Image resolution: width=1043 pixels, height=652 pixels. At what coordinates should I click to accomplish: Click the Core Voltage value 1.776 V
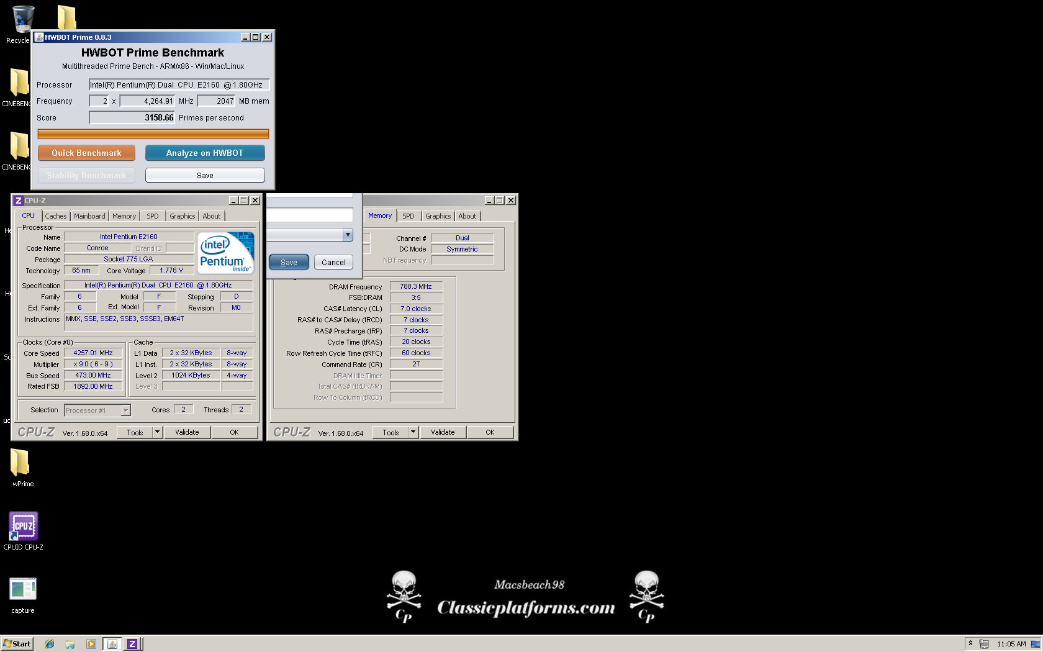coord(171,270)
